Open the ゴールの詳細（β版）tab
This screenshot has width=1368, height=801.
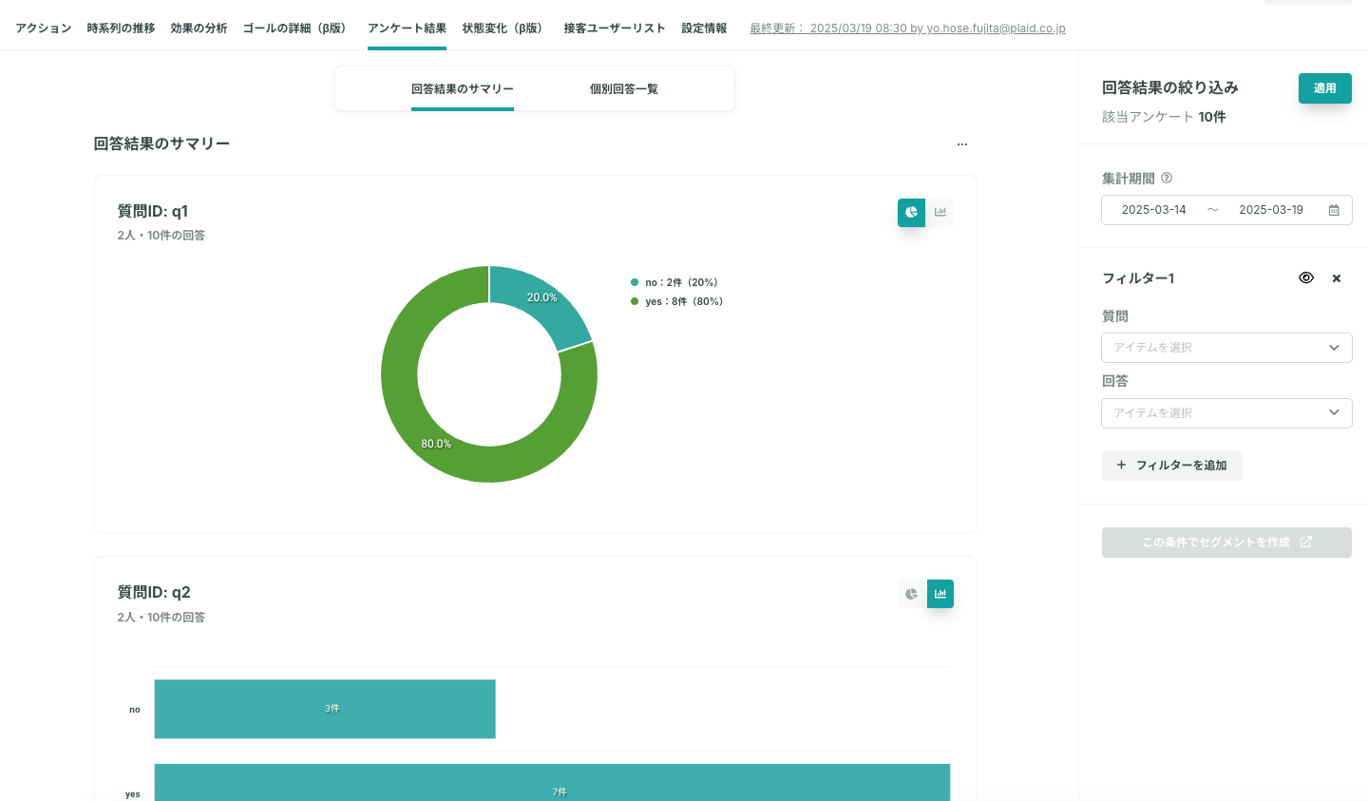click(297, 29)
